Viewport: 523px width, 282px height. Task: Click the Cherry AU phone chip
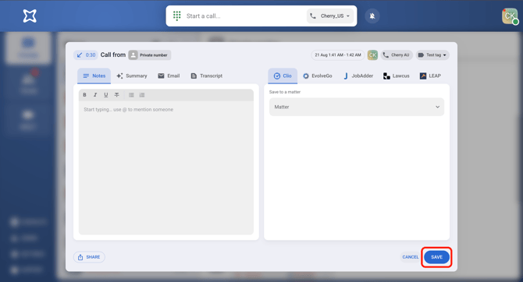tap(397, 55)
